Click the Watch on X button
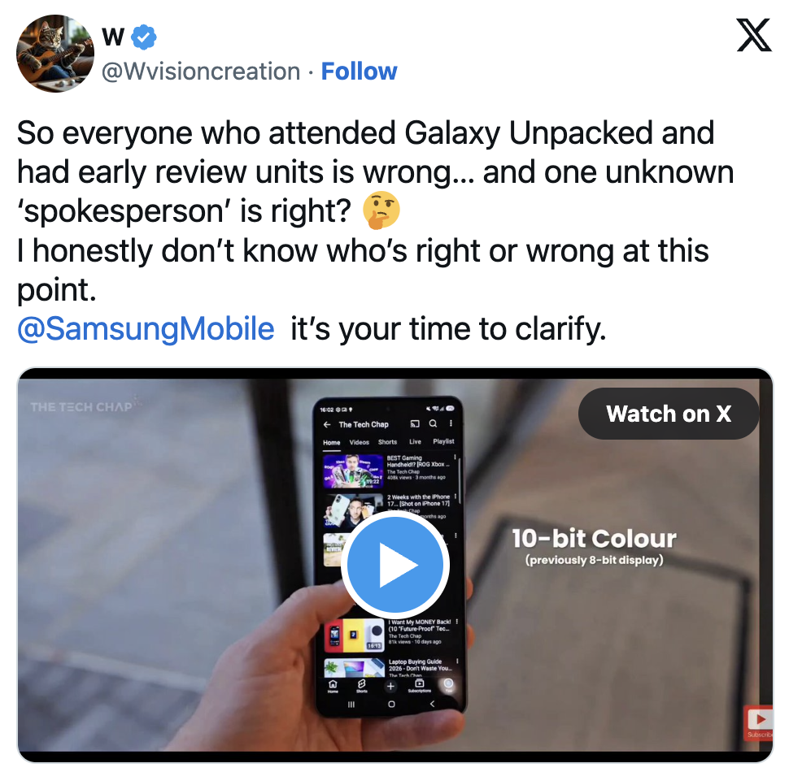Image resolution: width=789 pixels, height=772 pixels. pyautogui.click(x=669, y=414)
